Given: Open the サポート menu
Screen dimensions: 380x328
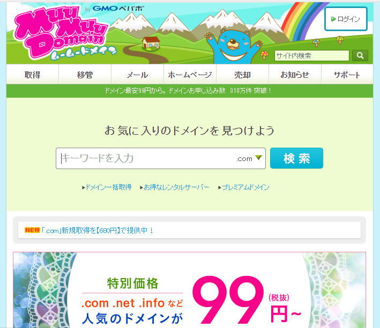Looking at the screenshot, I should [x=347, y=75].
